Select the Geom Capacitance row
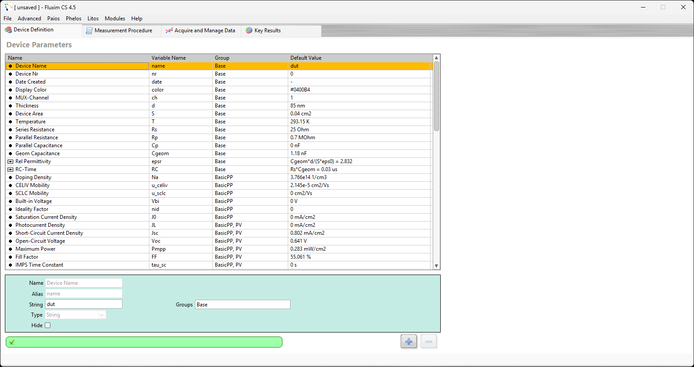This screenshot has width=694, height=367. tap(219, 153)
